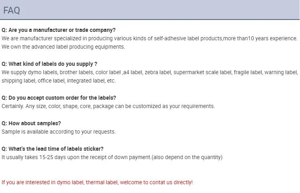Screen dimensions: 300x193
Task: Select the 'What kind of labels' question
Action: [50, 64]
